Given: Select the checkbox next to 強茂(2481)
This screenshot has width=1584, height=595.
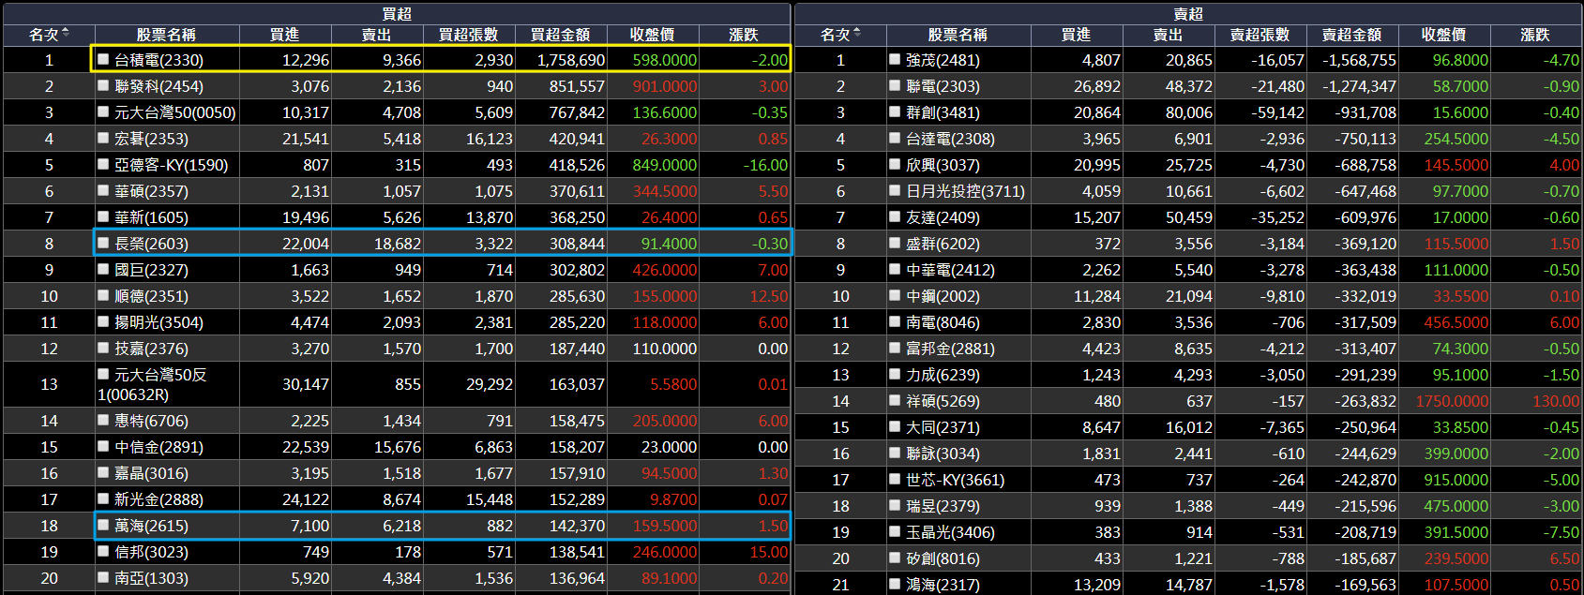Looking at the screenshot, I should tap(895, 59).
